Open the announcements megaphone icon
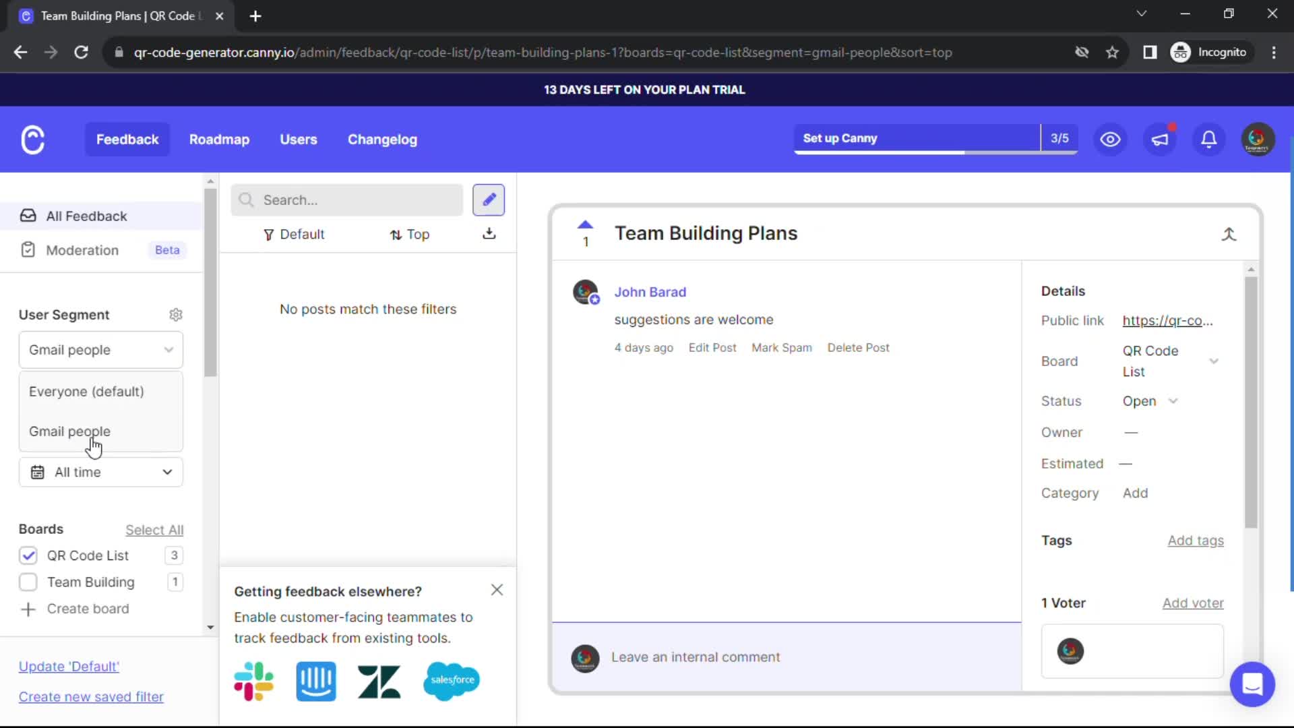The width and height of the screenshot is (1294, 728). (1159, 139)
